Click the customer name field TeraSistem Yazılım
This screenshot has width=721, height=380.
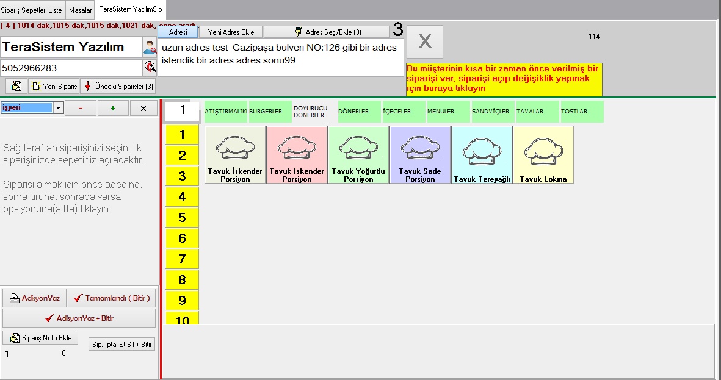pyautogui.click(x=71, y=47)
